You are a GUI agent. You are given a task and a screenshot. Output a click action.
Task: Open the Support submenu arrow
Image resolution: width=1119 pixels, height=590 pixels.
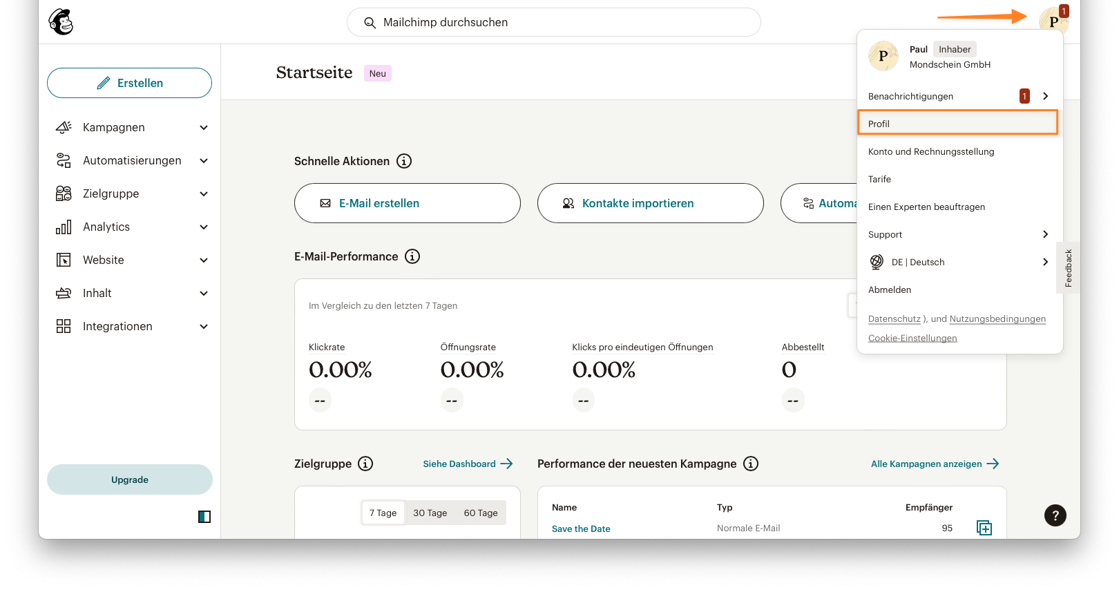(x=1045, y=234)
